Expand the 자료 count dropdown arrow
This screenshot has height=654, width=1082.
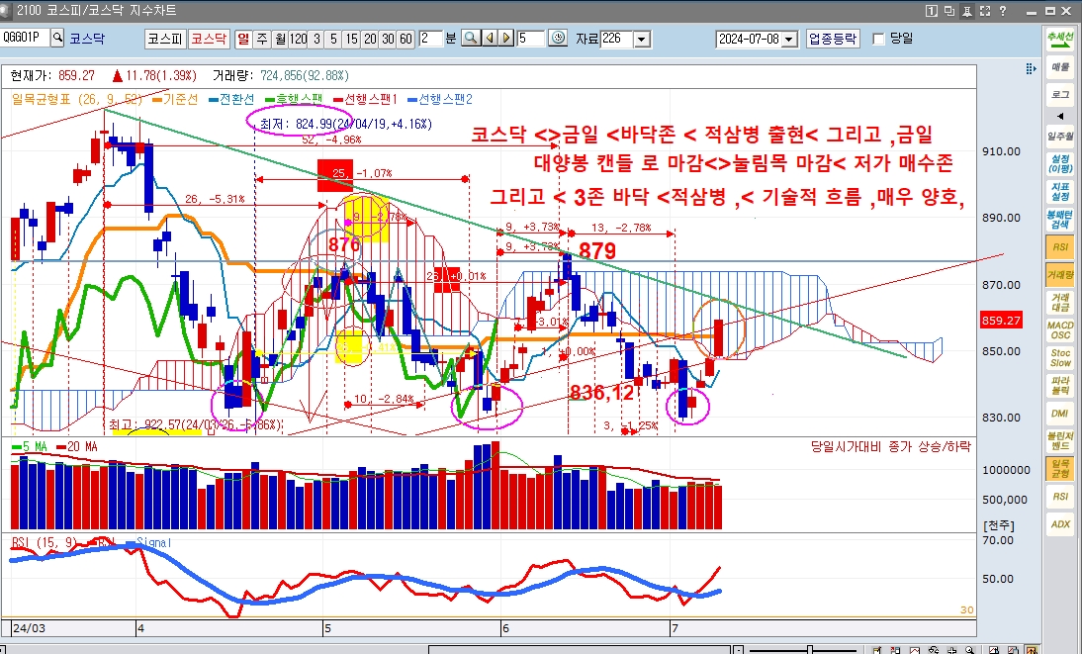point(642,39)
